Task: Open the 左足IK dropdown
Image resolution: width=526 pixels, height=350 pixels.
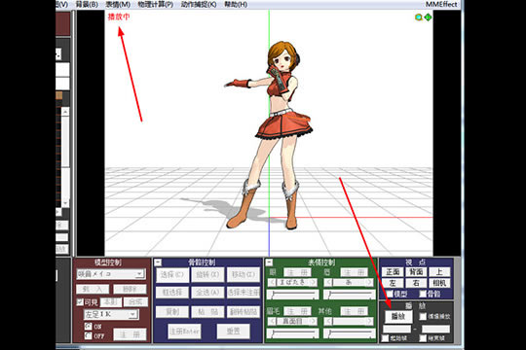Action: 132,314
